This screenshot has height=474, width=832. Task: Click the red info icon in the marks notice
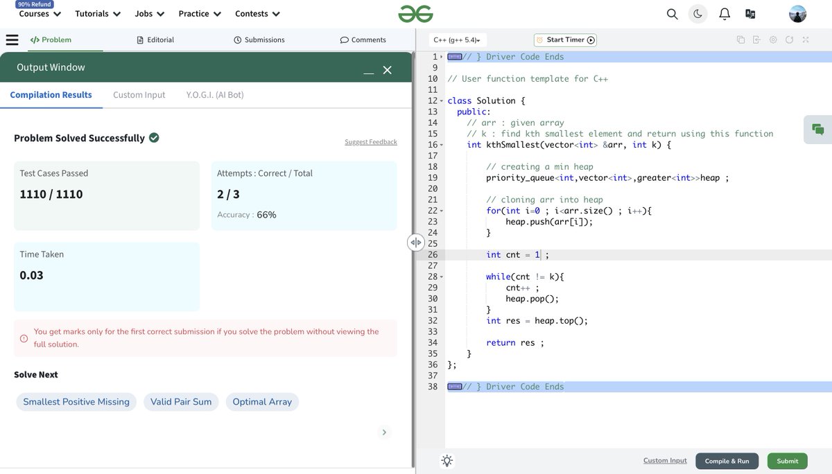(x=24, y=338)
